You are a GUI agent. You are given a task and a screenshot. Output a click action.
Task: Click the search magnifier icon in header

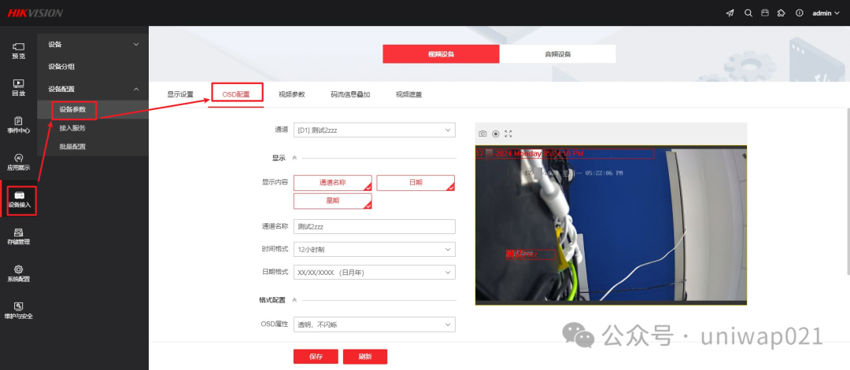pos(748,13)
